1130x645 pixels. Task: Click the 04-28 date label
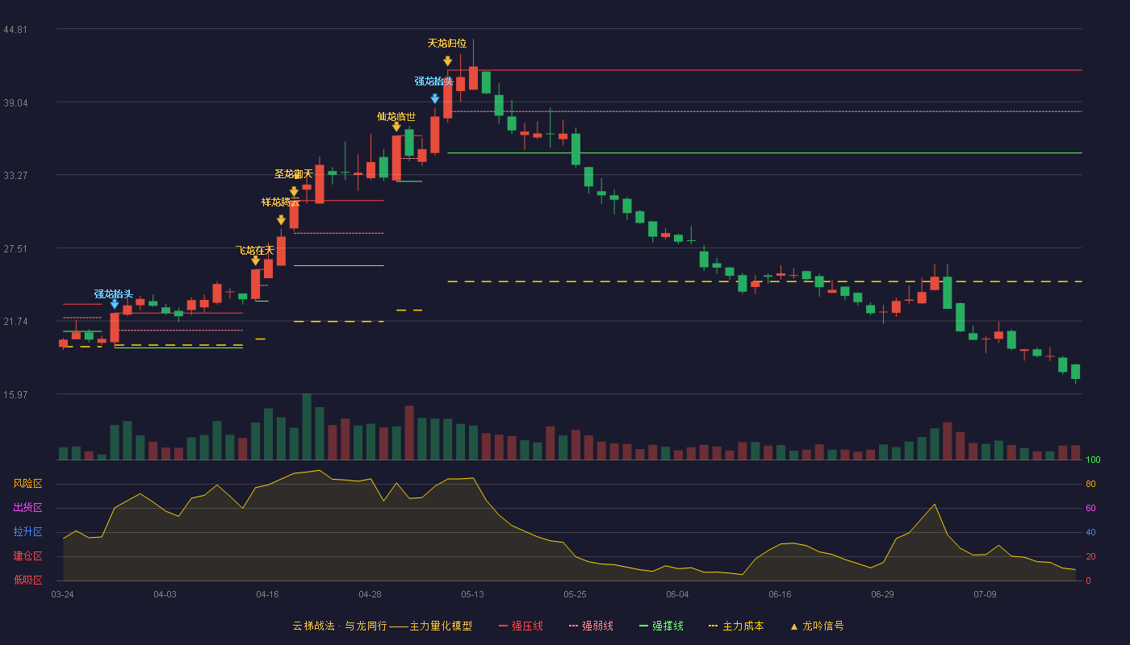pyautogui.click(x=370, y=594)
